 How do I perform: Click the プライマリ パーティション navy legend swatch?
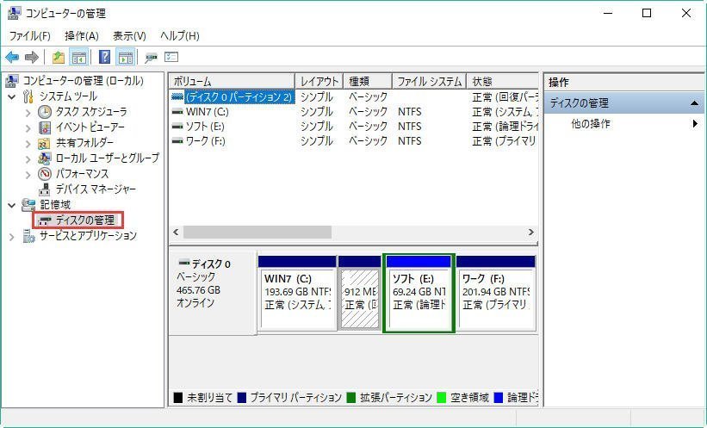click(x=242, y=397)
